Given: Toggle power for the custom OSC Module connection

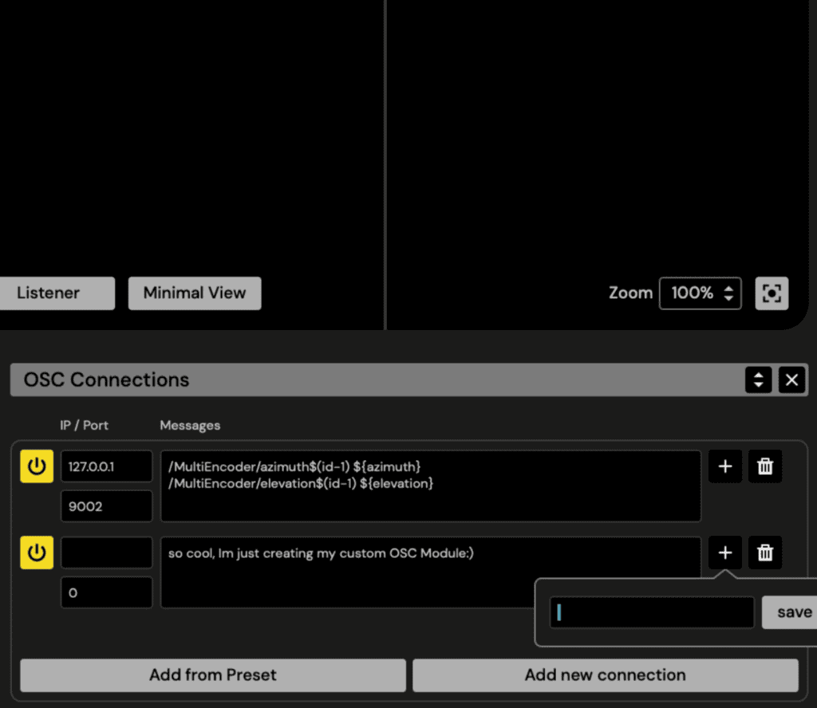Looking at the screenshot, I should point(37,553).
